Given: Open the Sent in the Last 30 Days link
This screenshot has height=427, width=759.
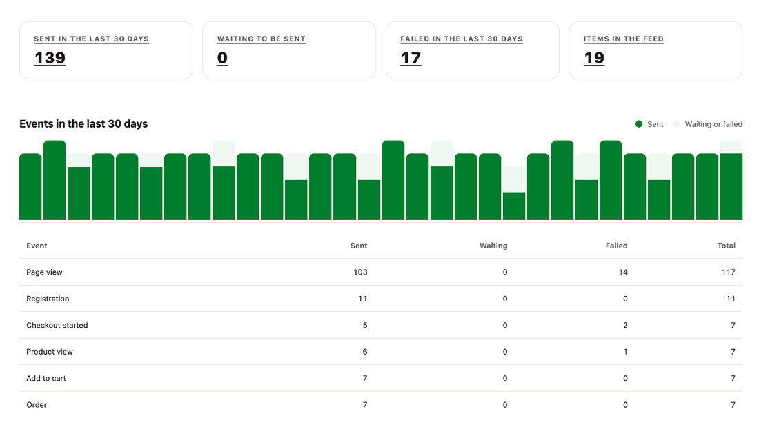Looking at the screenshot, I should [92, 39].
